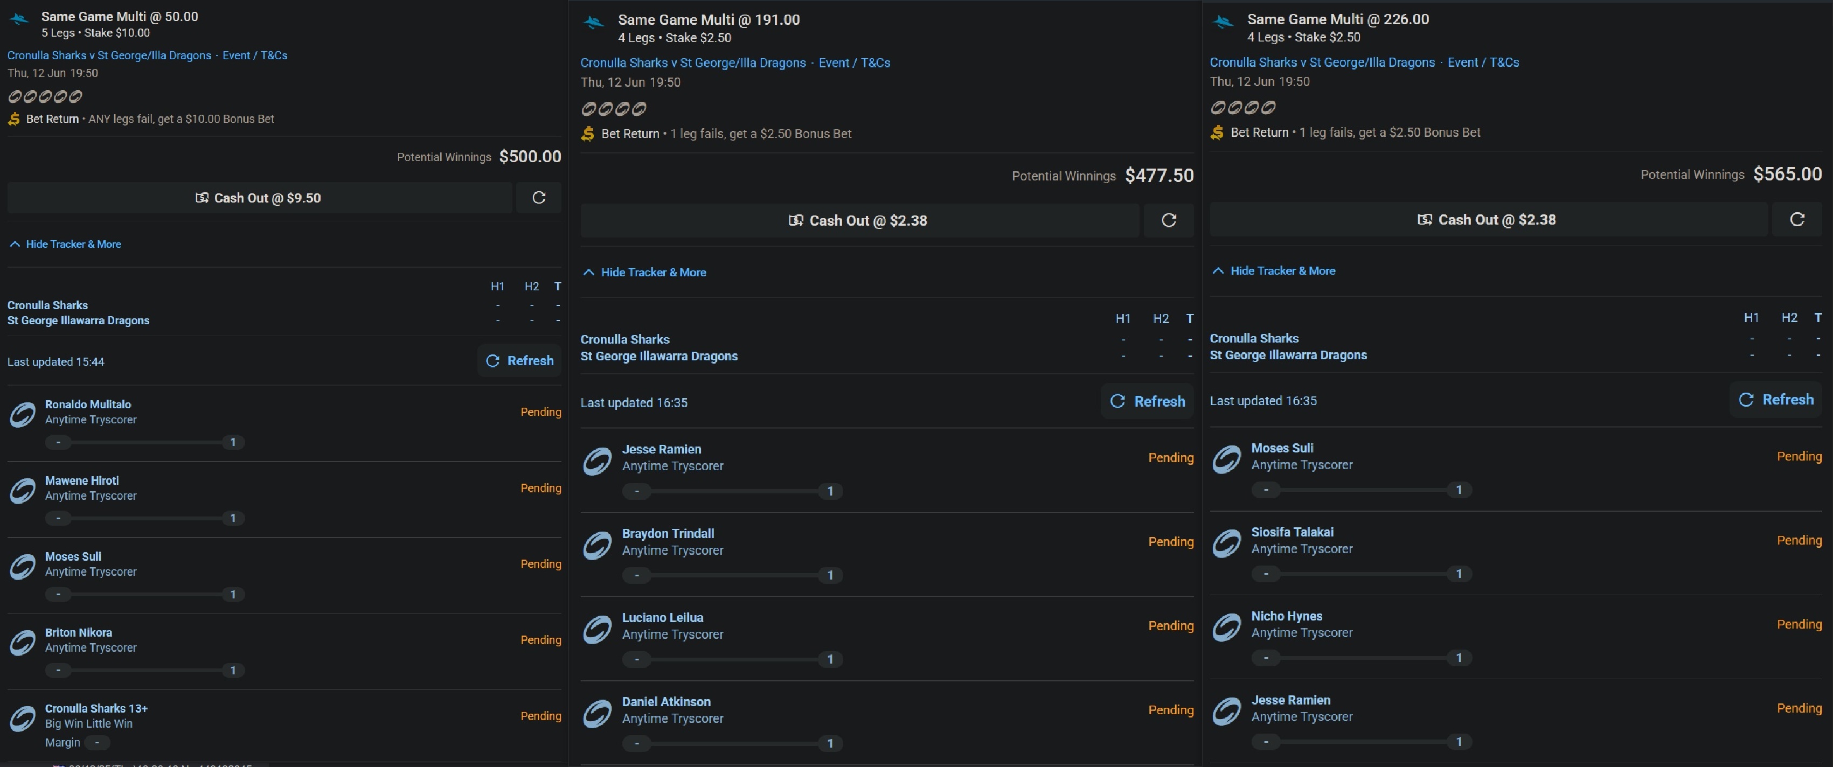Click the Siosifa Talakai tryscorer progress bar
This screenshot has width=1833, height=767.
click(1361, 574)
